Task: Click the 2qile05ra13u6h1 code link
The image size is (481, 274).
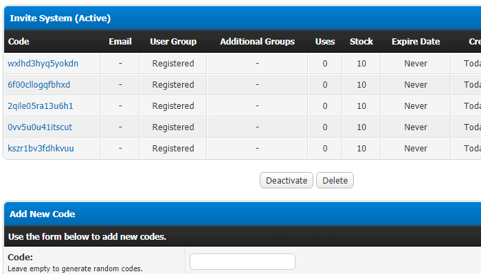Action: (40, 106)
